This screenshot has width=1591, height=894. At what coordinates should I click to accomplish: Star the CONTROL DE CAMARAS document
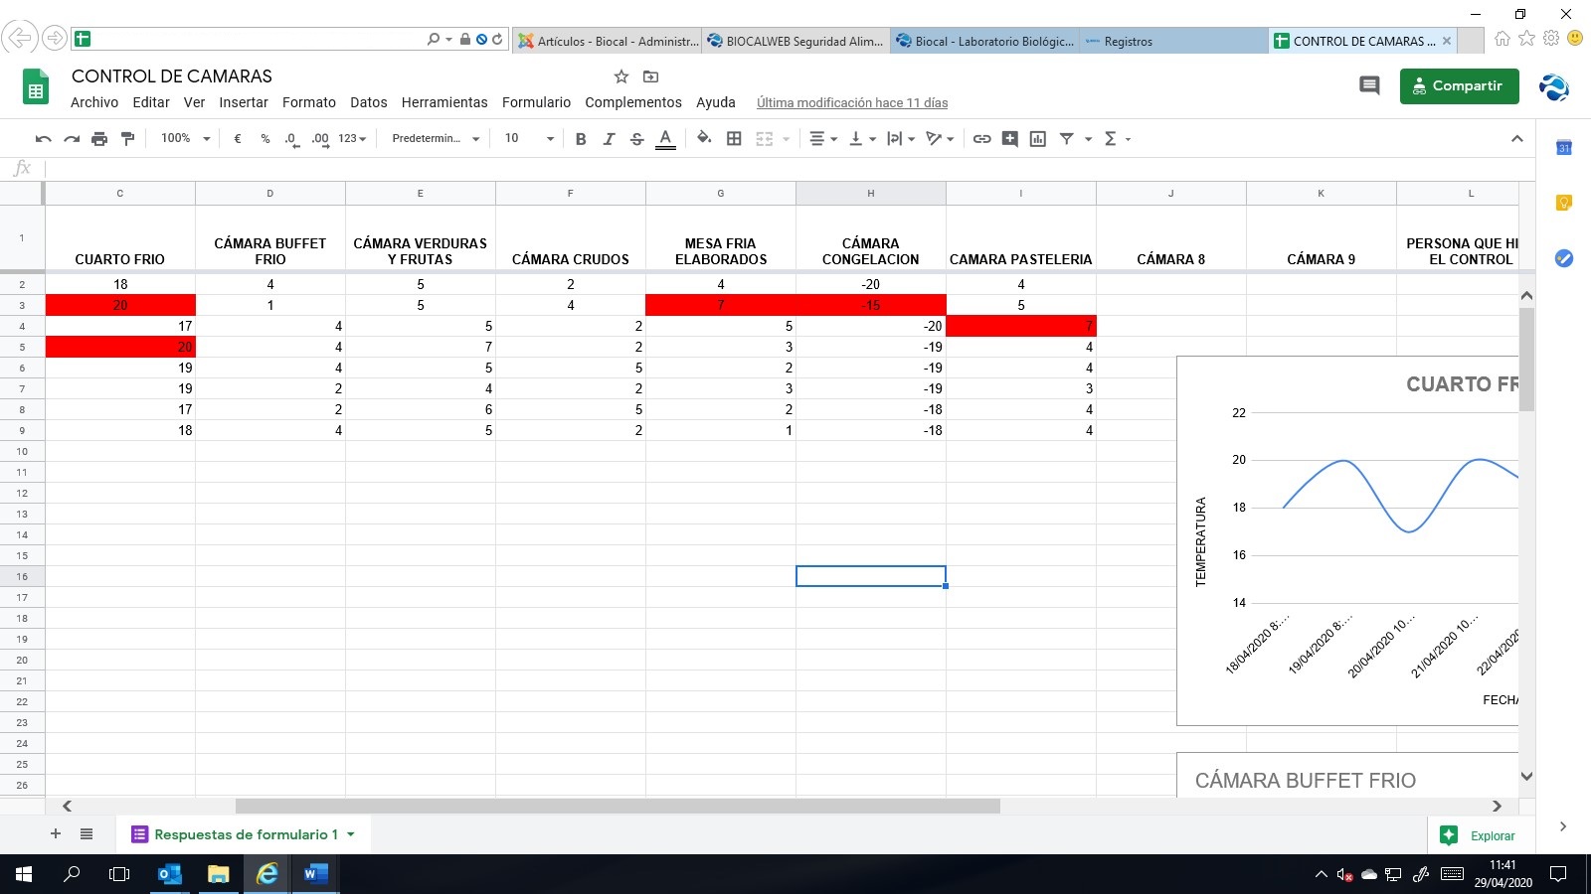coord(621,76)
